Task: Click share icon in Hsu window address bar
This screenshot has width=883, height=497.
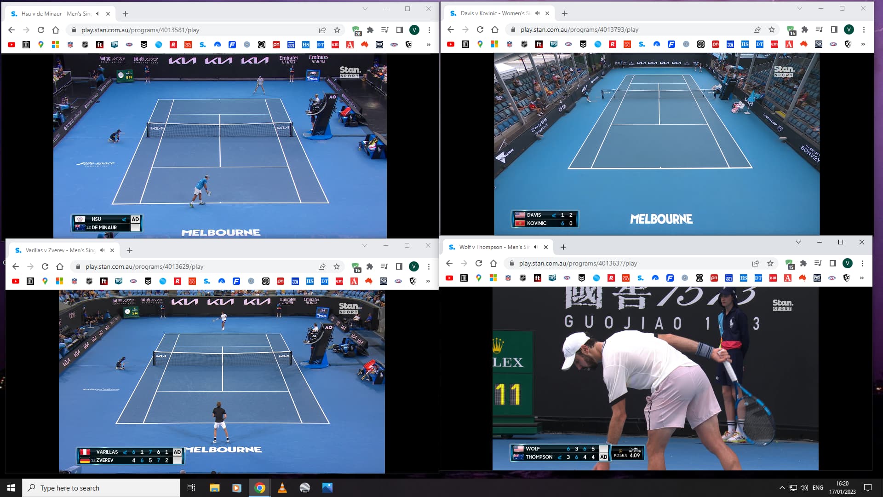Action: click(322, 30)
